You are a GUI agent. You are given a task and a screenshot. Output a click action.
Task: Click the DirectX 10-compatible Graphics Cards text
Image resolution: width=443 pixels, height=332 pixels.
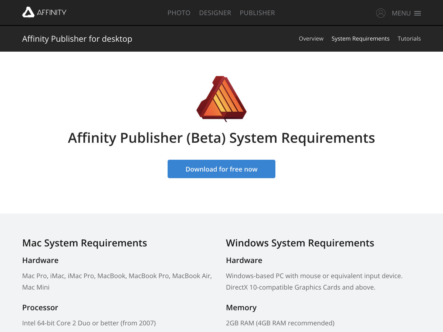(301, 287)
